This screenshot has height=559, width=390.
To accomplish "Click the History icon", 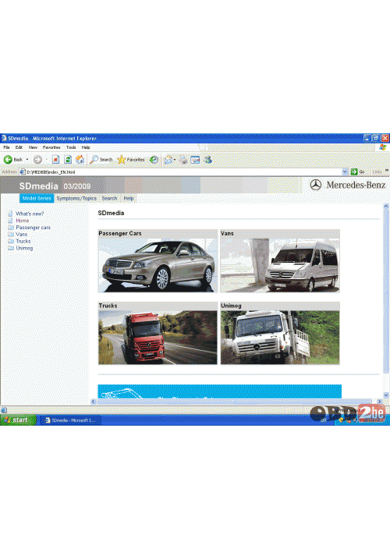I will [x=154, y=159].
